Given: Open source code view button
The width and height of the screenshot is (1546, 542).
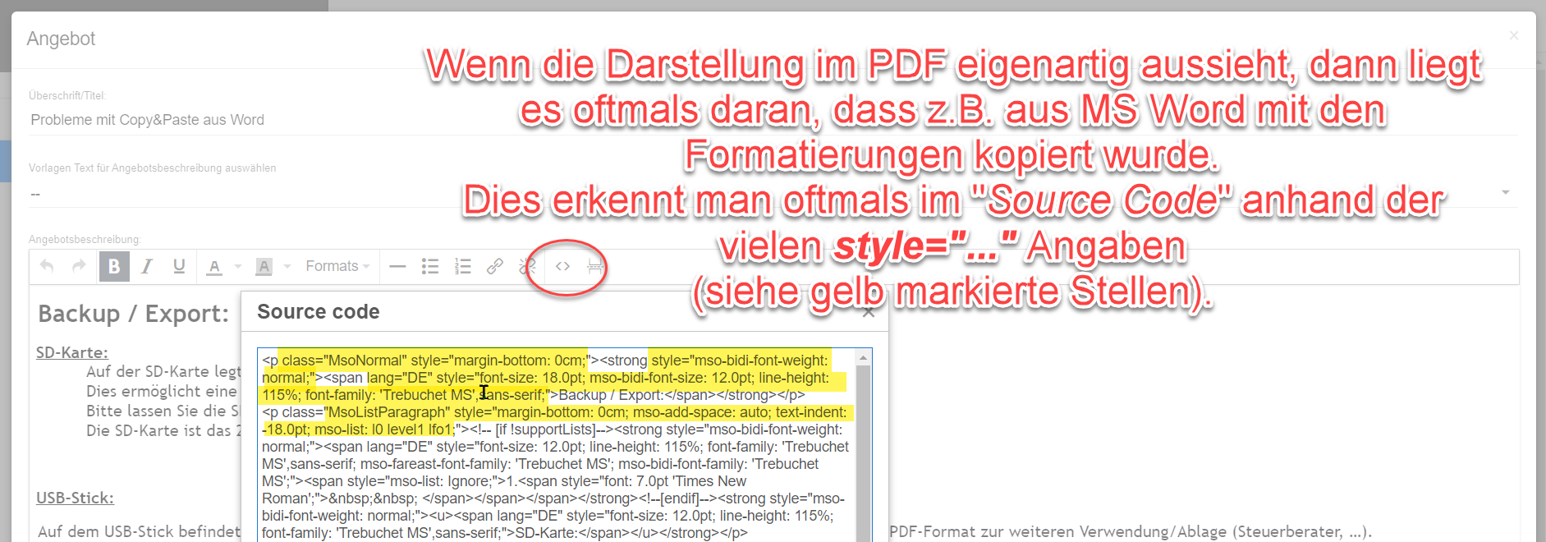Looking at the screenshot, I should click(562, 266).
